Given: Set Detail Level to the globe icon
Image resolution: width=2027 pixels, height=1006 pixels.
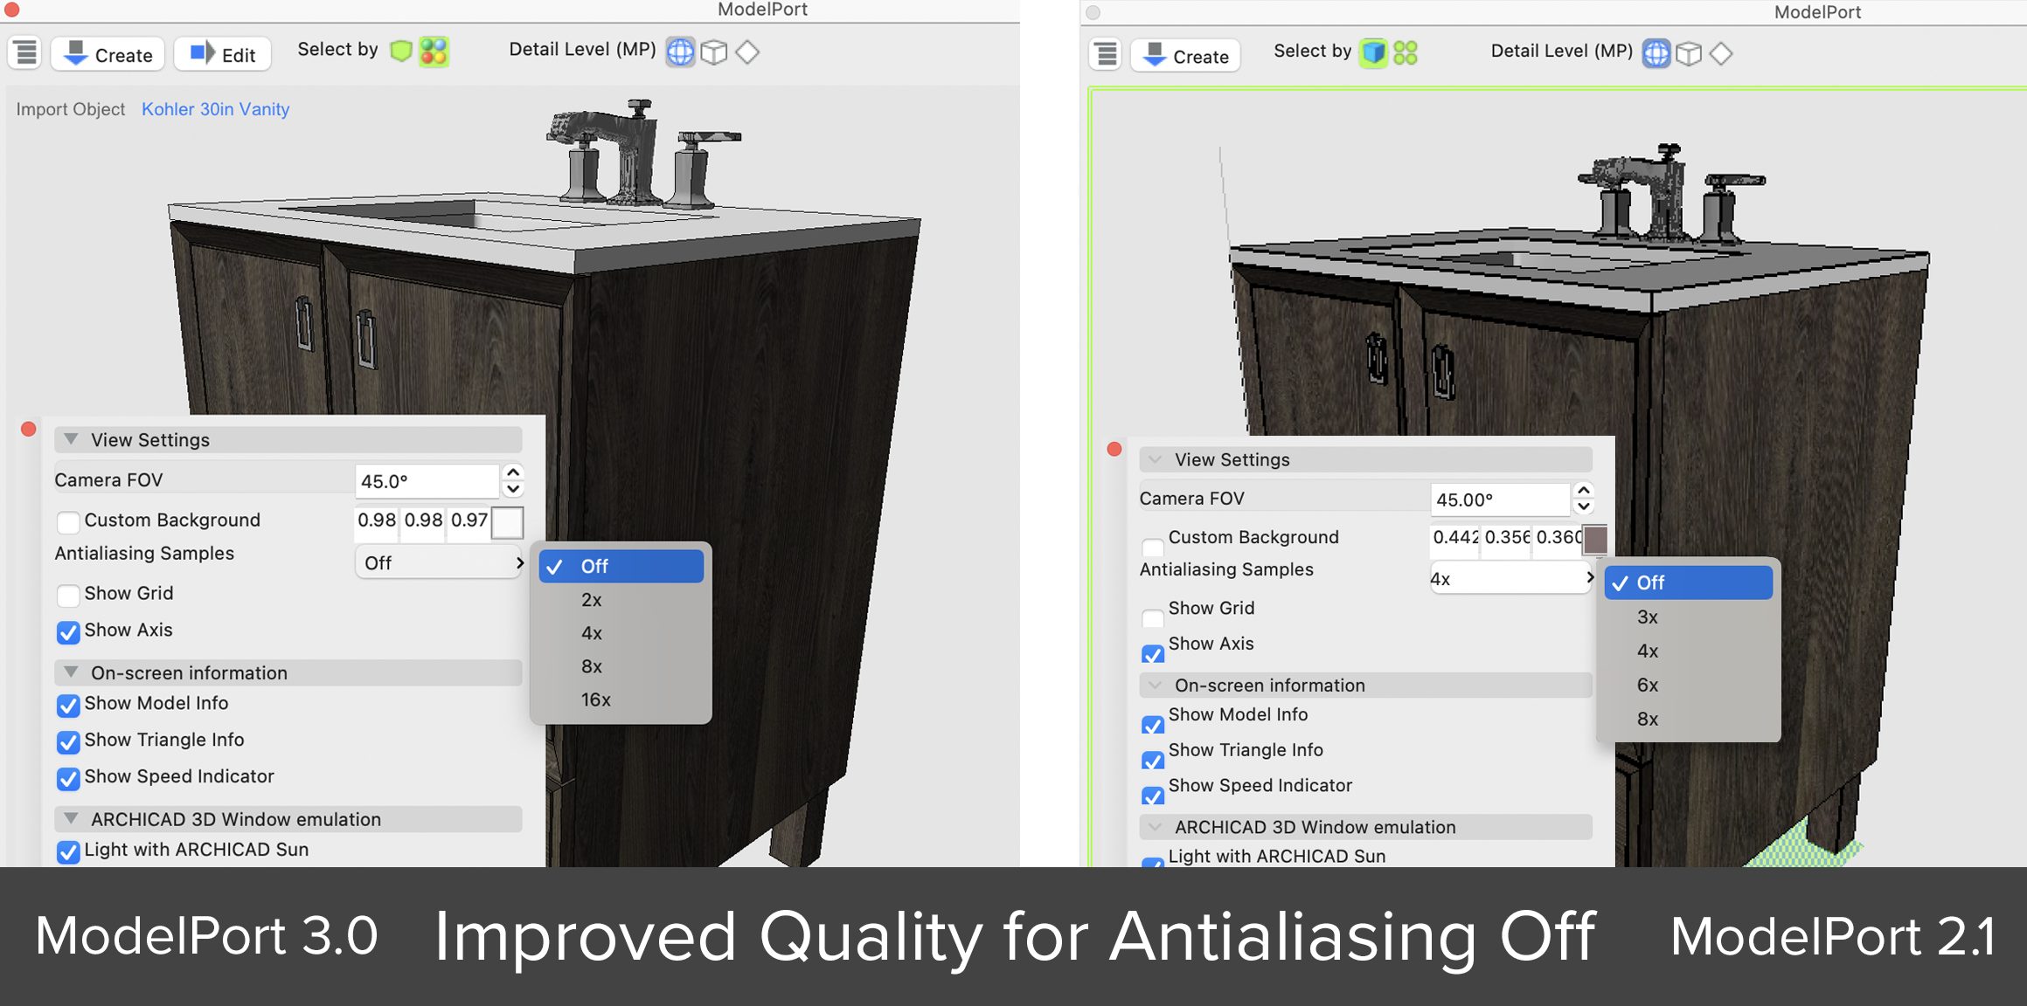Looking at the screenshot, I should tap(681, 52).
